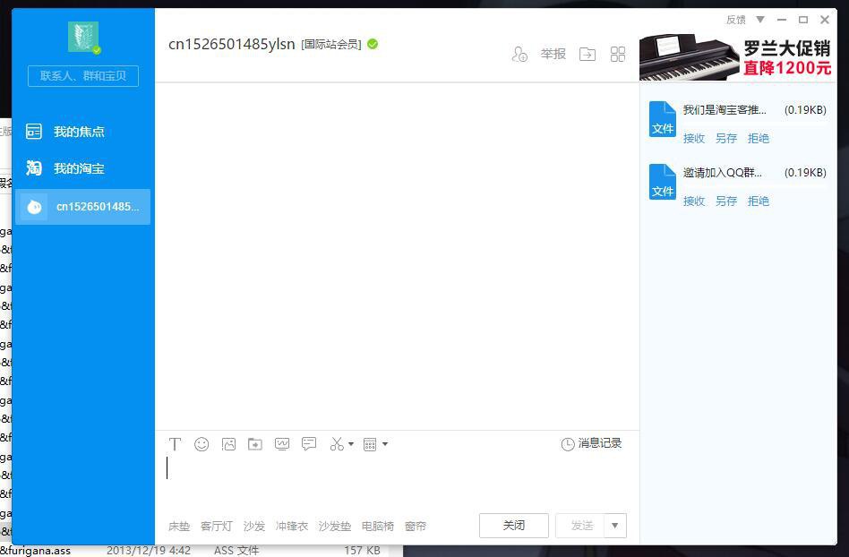Viewport: 849px width, 557px height.
Task: Open the 我的焦点 section
Action: [82, 132]
